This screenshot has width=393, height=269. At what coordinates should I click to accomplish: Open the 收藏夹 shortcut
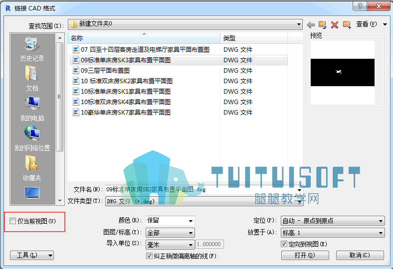click(32, 168)
